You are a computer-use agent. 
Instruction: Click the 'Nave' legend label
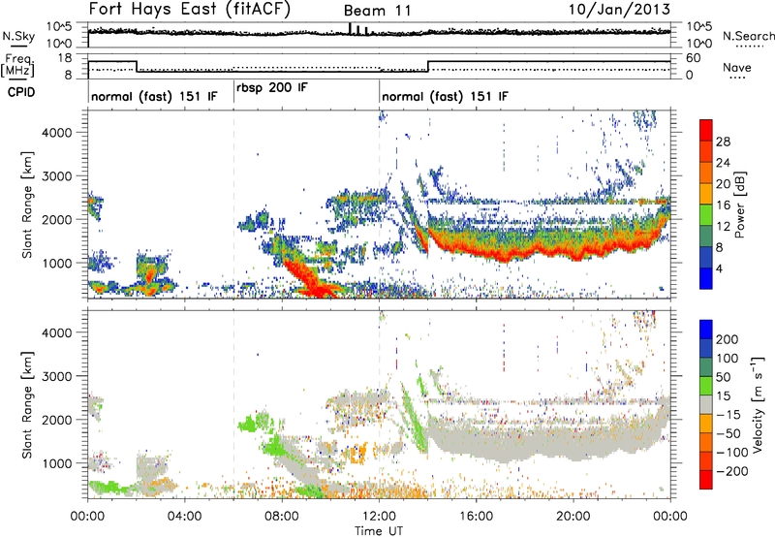736,68
